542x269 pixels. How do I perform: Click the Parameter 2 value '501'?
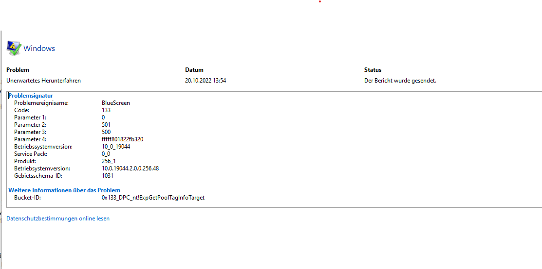(106, 124)
